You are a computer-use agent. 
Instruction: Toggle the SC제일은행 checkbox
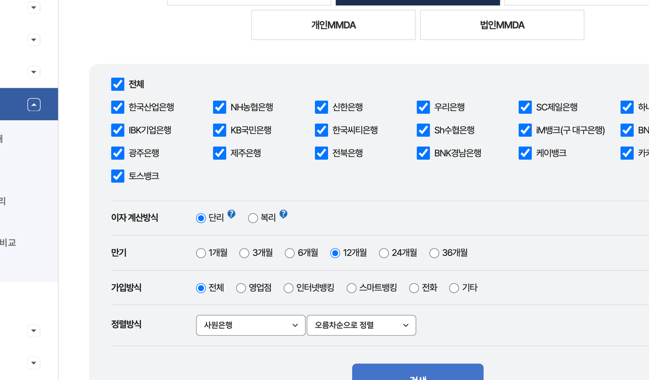pyautogui.click(x=525, y=107)
